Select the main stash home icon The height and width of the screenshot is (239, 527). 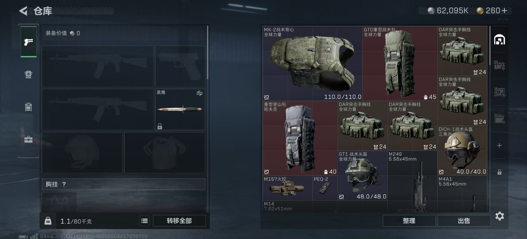(500, 40)
